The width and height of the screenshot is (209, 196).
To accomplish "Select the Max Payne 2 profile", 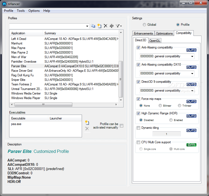I will [x=64, y=52].
